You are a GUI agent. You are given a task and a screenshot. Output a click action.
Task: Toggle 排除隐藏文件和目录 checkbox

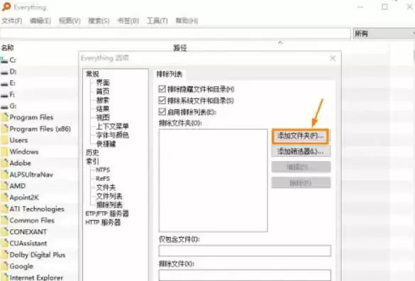(x=162, y=89)
